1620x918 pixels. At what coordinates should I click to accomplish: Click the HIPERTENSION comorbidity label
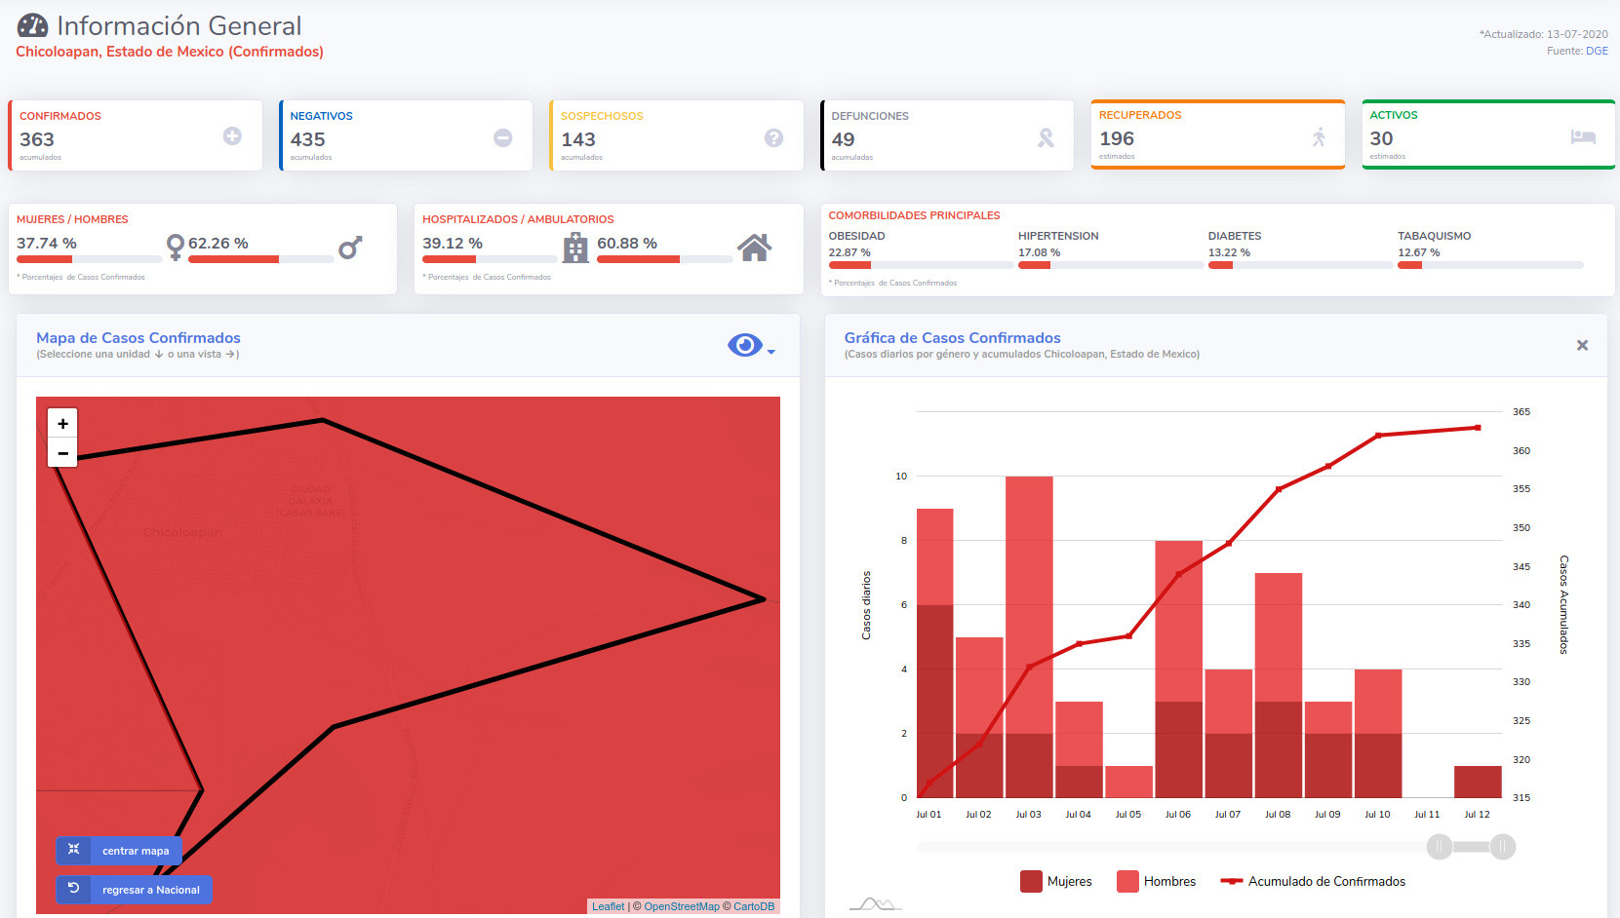point(1058,236)
